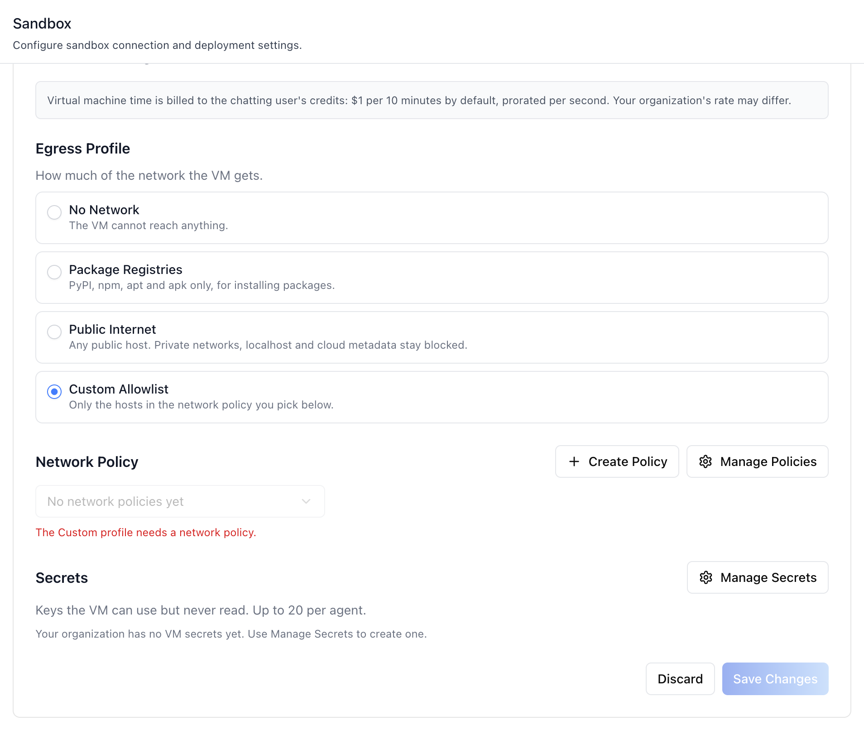
Task: Click the 'Egress Profile' heading
Action: [x=83, y=149]
